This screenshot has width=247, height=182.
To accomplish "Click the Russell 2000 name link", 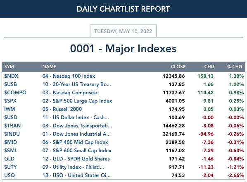I will tap(62, 109).
